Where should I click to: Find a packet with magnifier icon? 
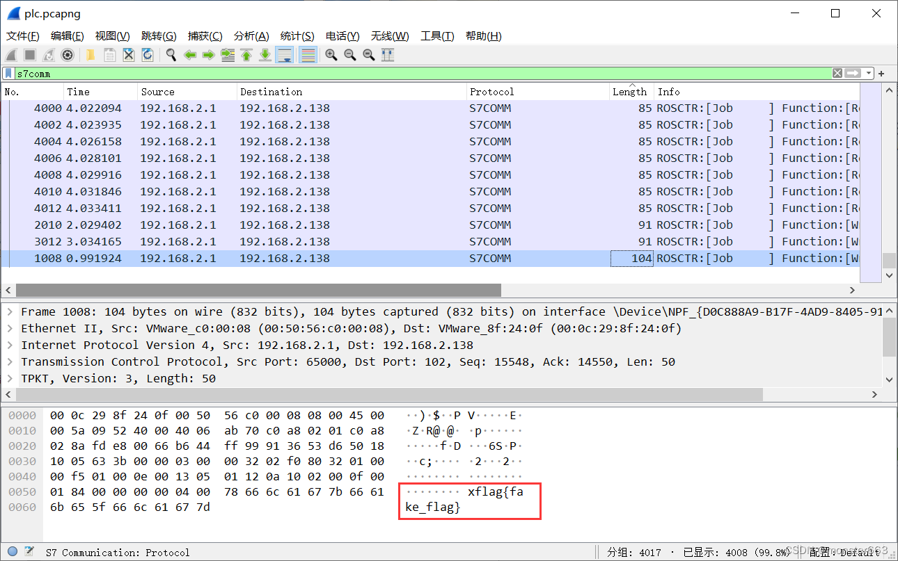click(x=171, y=55)
